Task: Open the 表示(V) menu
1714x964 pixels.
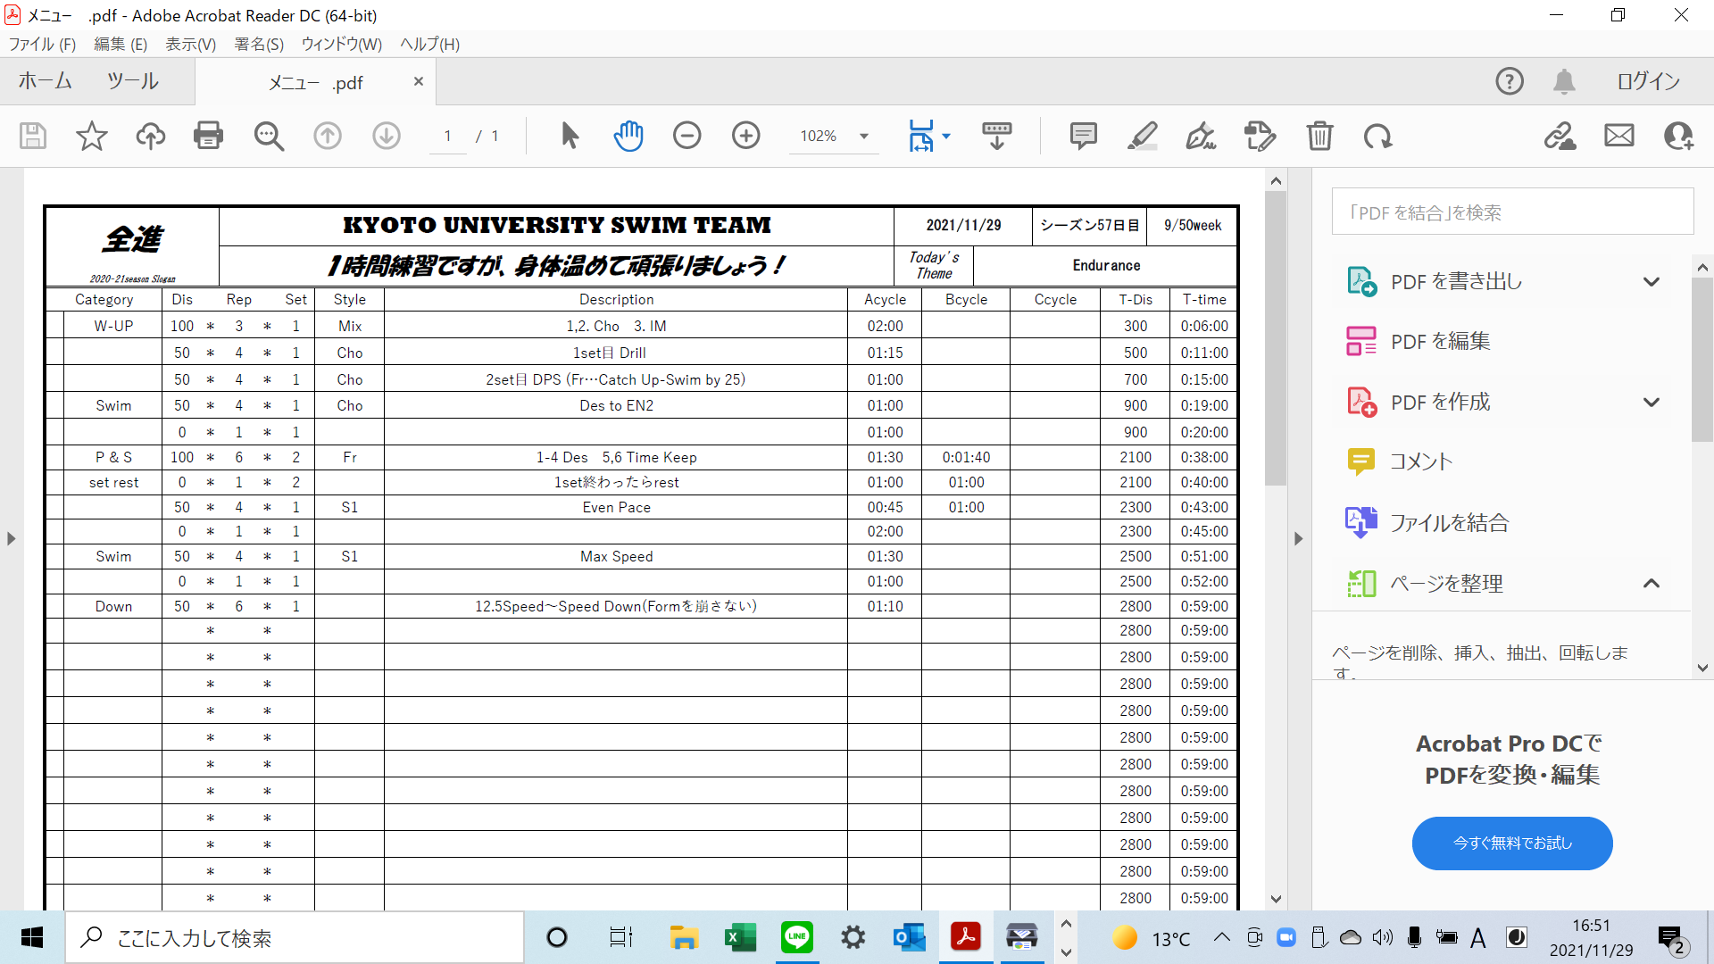Action: tap(190, 44)
